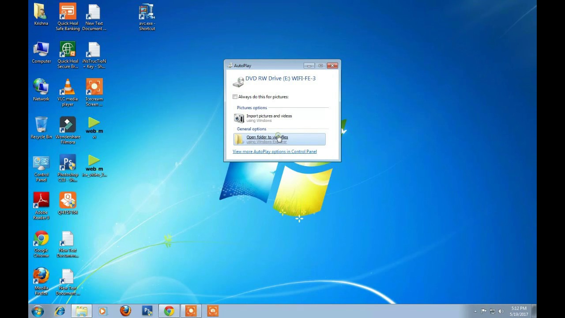Select 'Open folder to view files' option
565x318 pixels.
(x=279, y=139)
